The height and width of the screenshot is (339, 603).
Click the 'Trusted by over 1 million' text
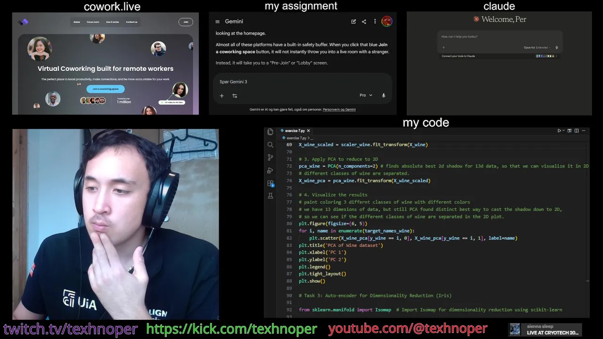point(124,100)
